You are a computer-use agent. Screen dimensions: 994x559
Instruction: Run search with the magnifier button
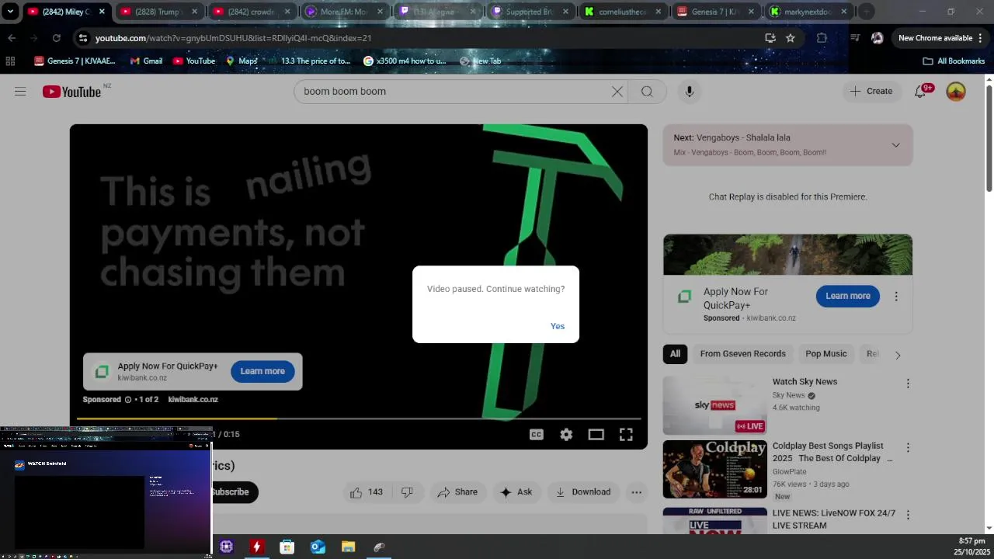pyautogui.click(x=647, y=92)
